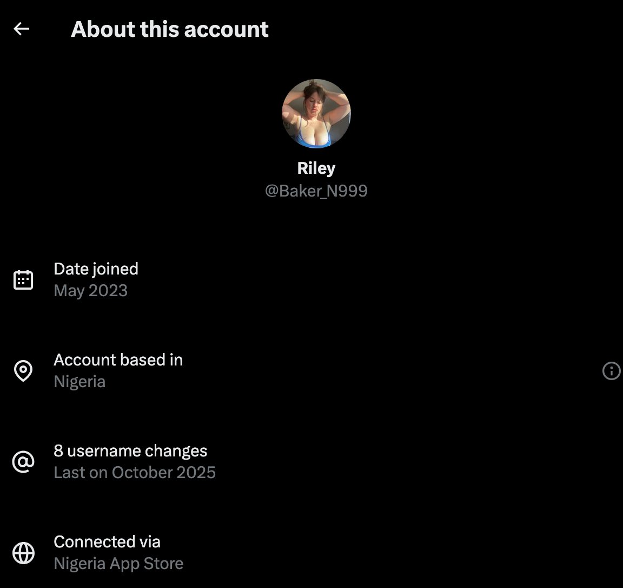Click the Connected via label
The height and width of the screenshot is (588, 623).
point(107,542)
